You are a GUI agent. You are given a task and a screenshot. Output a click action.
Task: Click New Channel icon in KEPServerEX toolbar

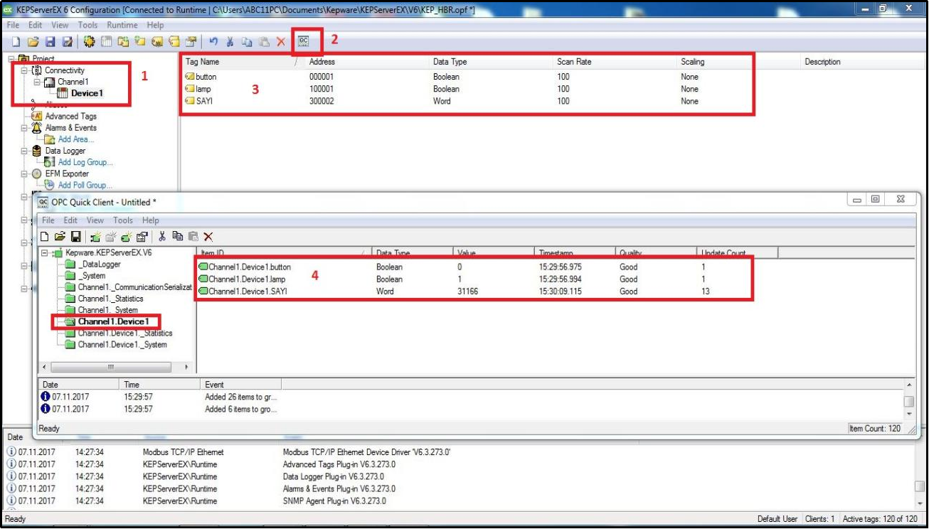coord(106,42)
